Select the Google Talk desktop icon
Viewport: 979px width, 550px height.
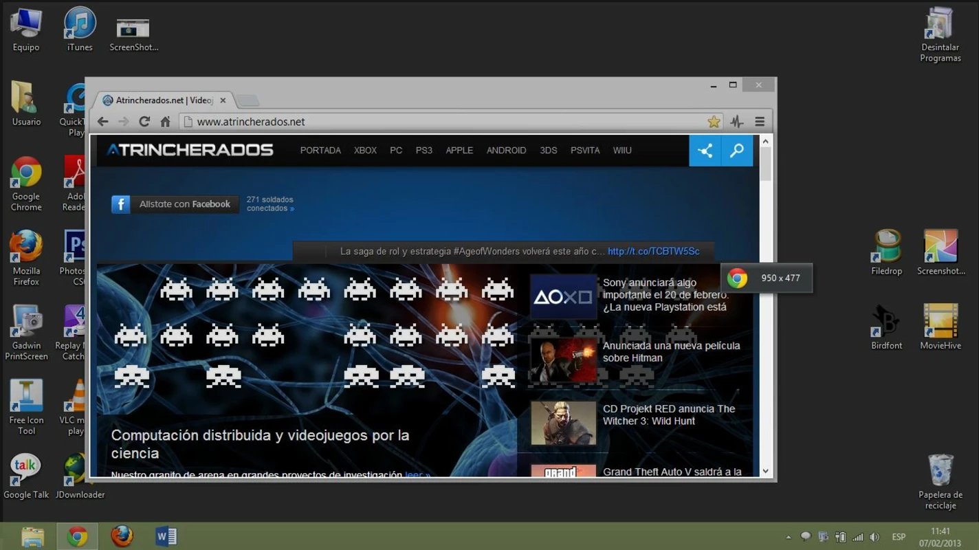coord(26,476)
